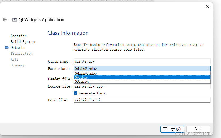
Task: Close the wizard dialog with X
Action: click(x=207, y=7)
